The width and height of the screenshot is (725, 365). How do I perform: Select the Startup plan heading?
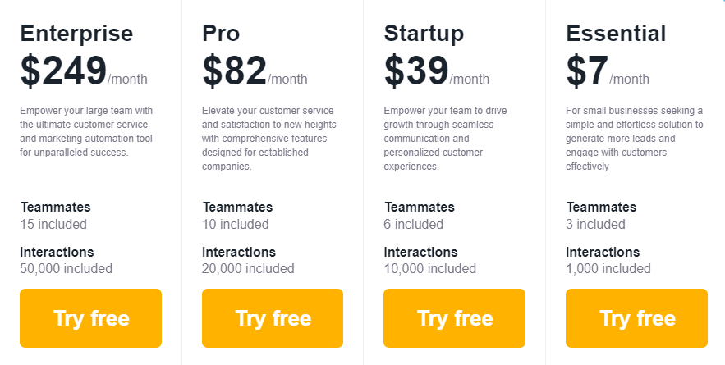pyautogui.click(x=424, y=34)
